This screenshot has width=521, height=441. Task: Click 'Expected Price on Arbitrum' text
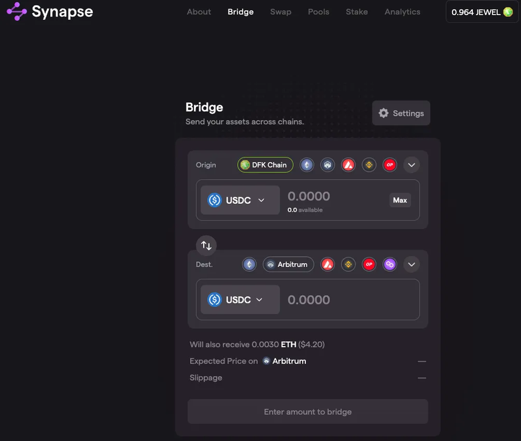point(248,362)
